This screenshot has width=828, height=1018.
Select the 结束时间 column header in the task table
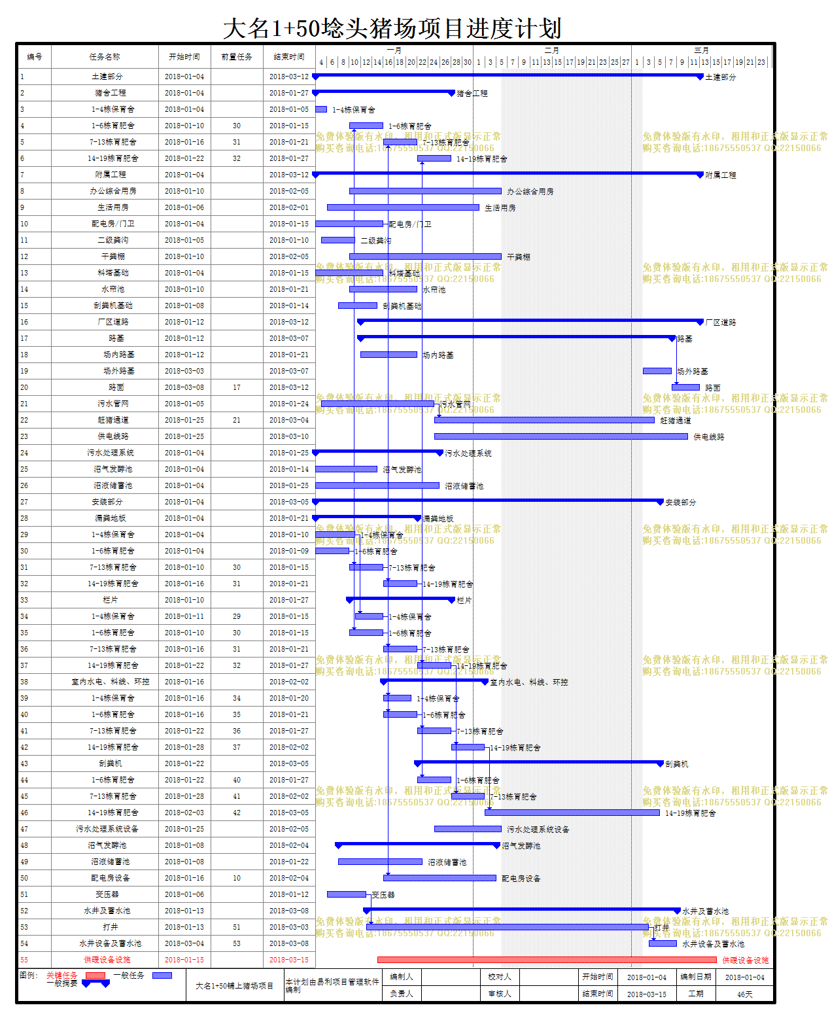pos(289,57)
